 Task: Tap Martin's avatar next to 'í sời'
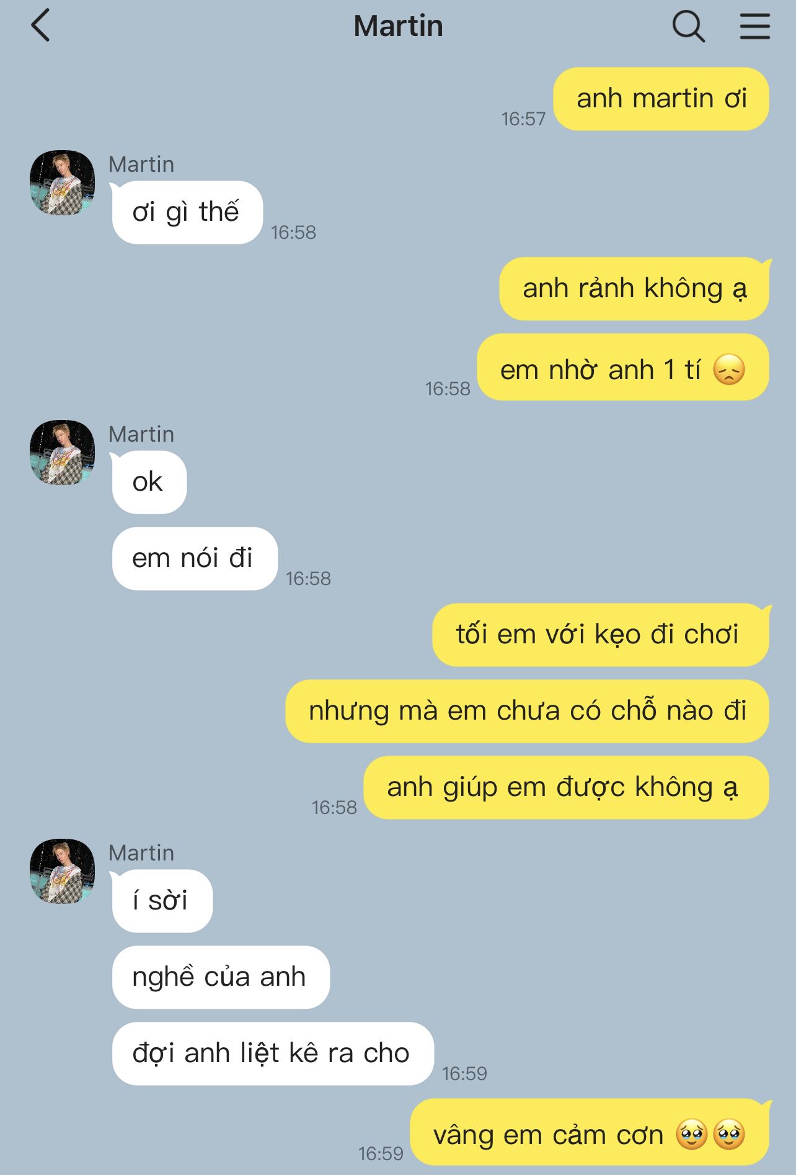pos(63,872)
